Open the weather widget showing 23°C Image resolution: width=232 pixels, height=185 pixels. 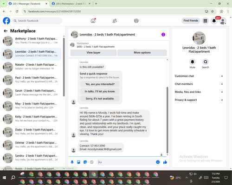(175, 178)
